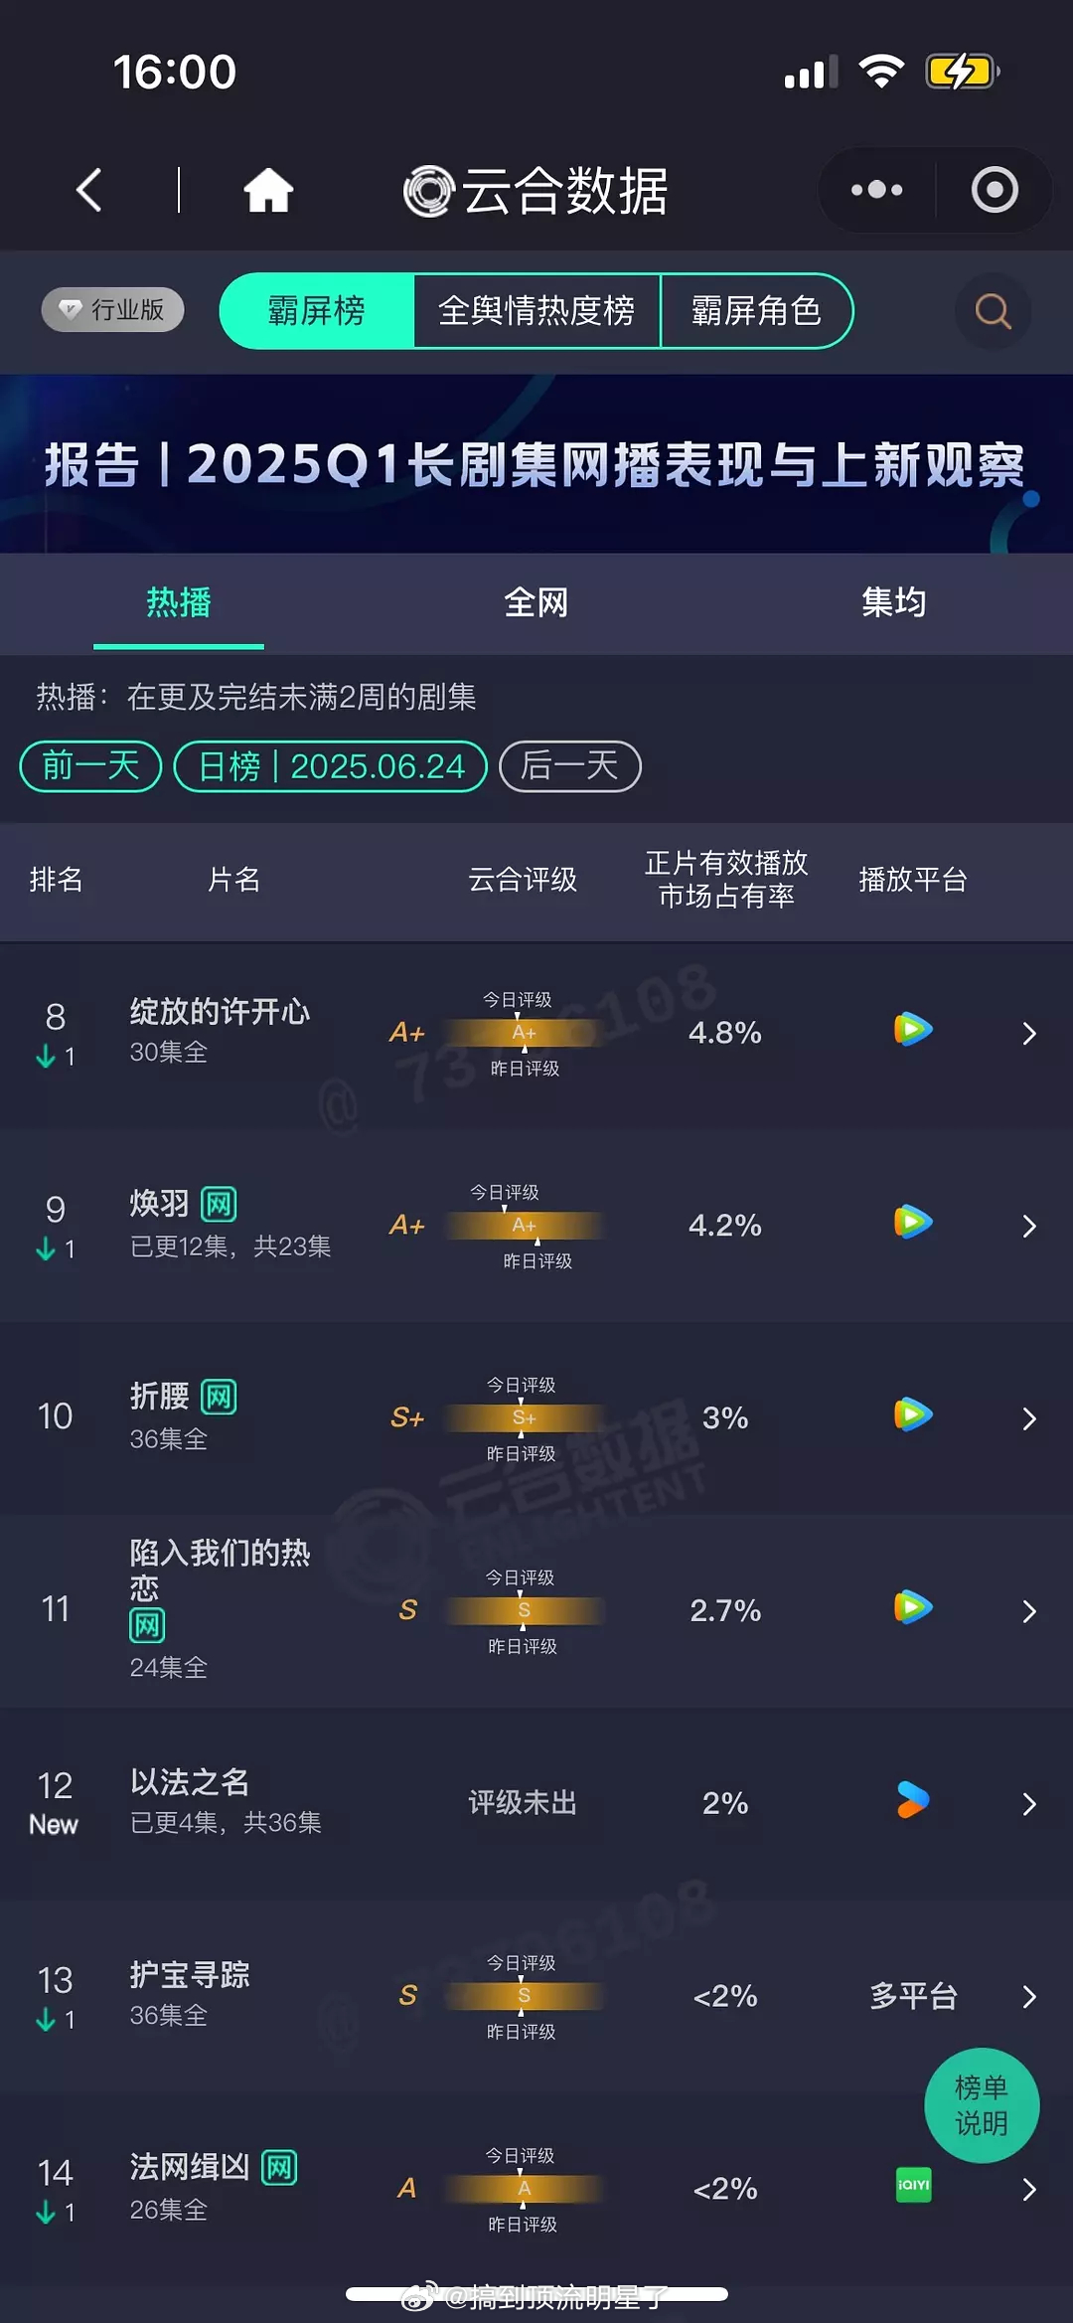Switch to 全舆情热度榜 segment

coord(536,311)
